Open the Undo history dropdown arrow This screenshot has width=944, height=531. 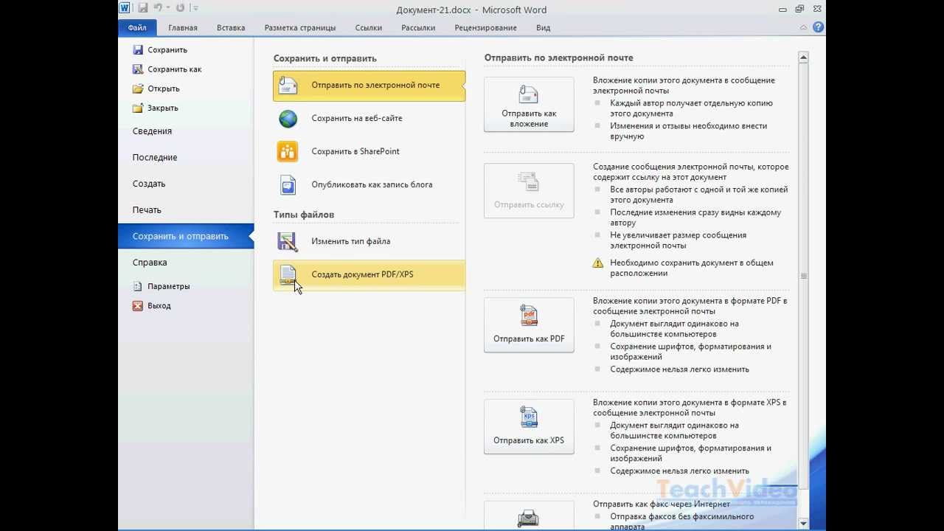pyautogui.click(x=168, y=8)
